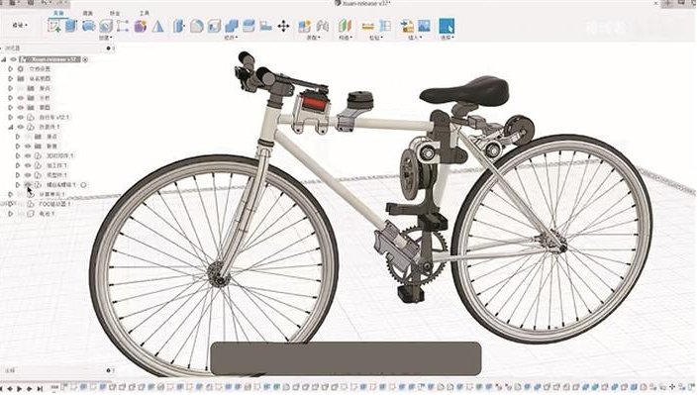Switch to the 工具 (Tools) ribbon tab
698x395 pixels.
coord(145,13)
